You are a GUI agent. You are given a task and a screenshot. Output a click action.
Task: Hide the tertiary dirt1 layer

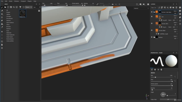152,23
